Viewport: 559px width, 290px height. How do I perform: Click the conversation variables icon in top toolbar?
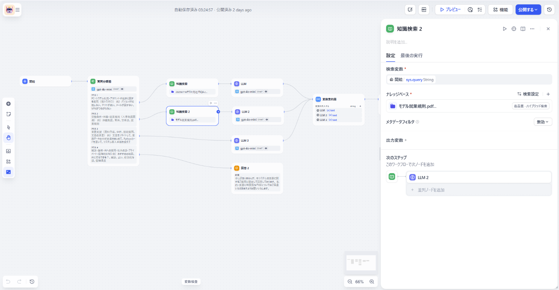point(410,10)
